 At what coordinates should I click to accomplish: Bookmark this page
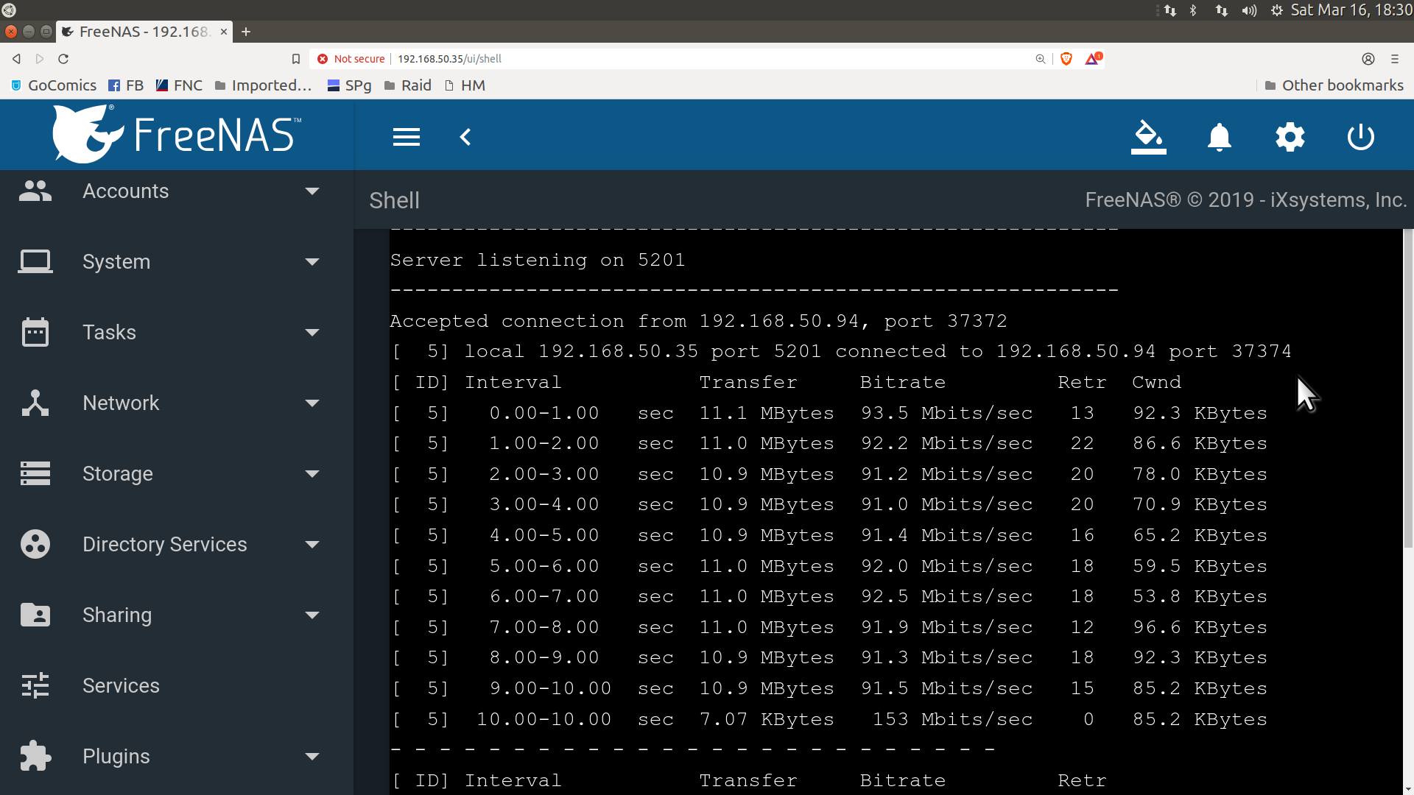click(296, 59)
